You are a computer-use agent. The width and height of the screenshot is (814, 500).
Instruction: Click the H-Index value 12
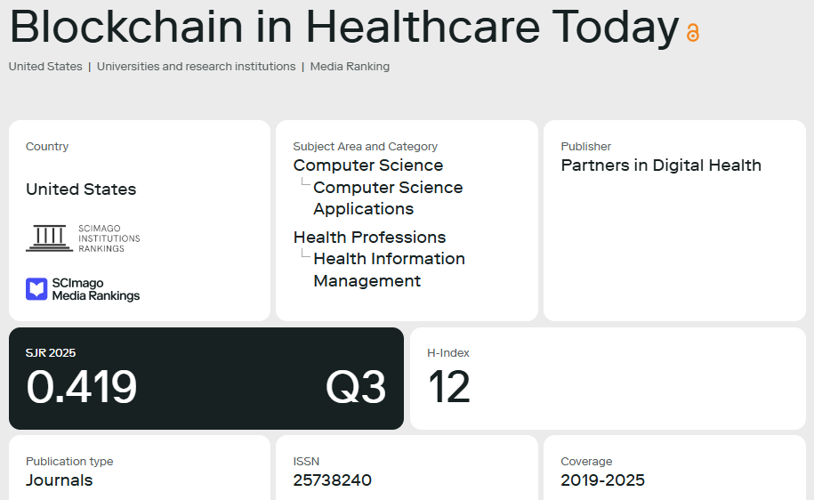(x=449, y=387)
